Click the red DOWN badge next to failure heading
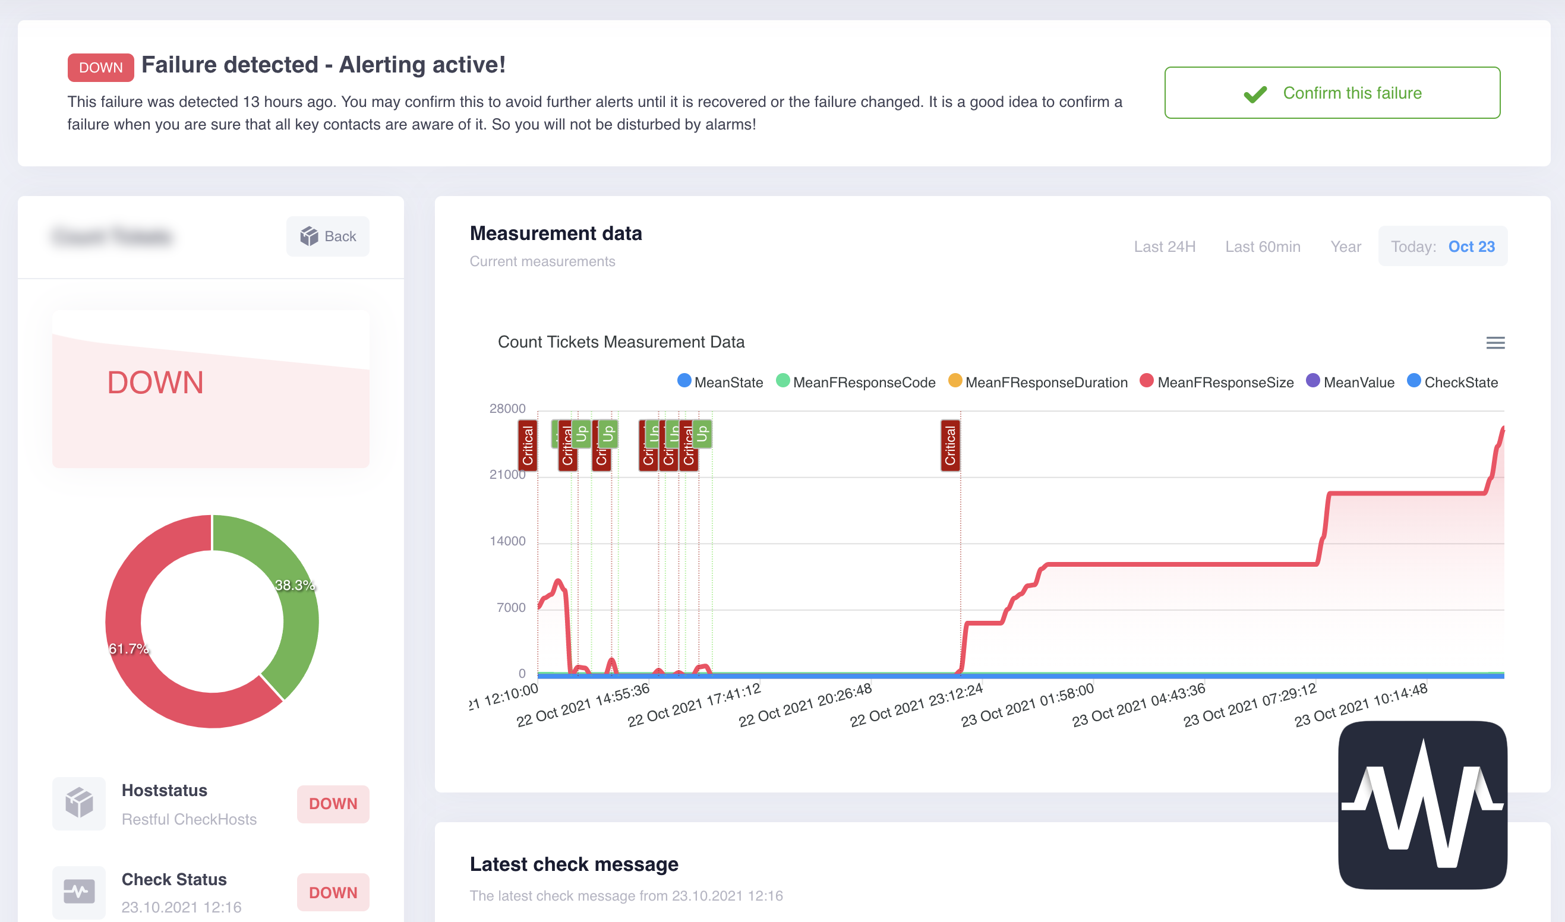The image size is (1565, 922). coord(100,67)
